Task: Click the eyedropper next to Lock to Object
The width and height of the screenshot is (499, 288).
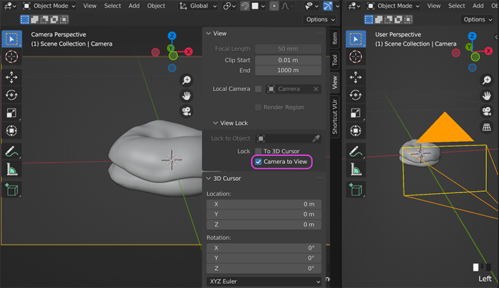Action: pos(316,138)
